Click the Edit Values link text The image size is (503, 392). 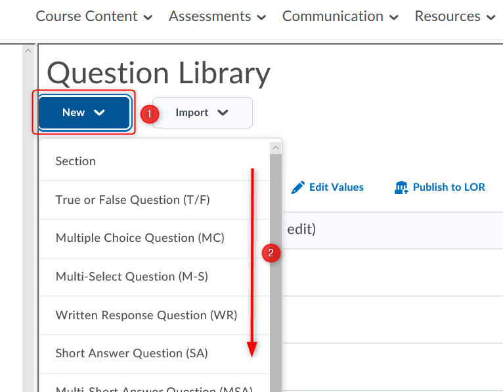pyautogui.click(x=336, y=187)
